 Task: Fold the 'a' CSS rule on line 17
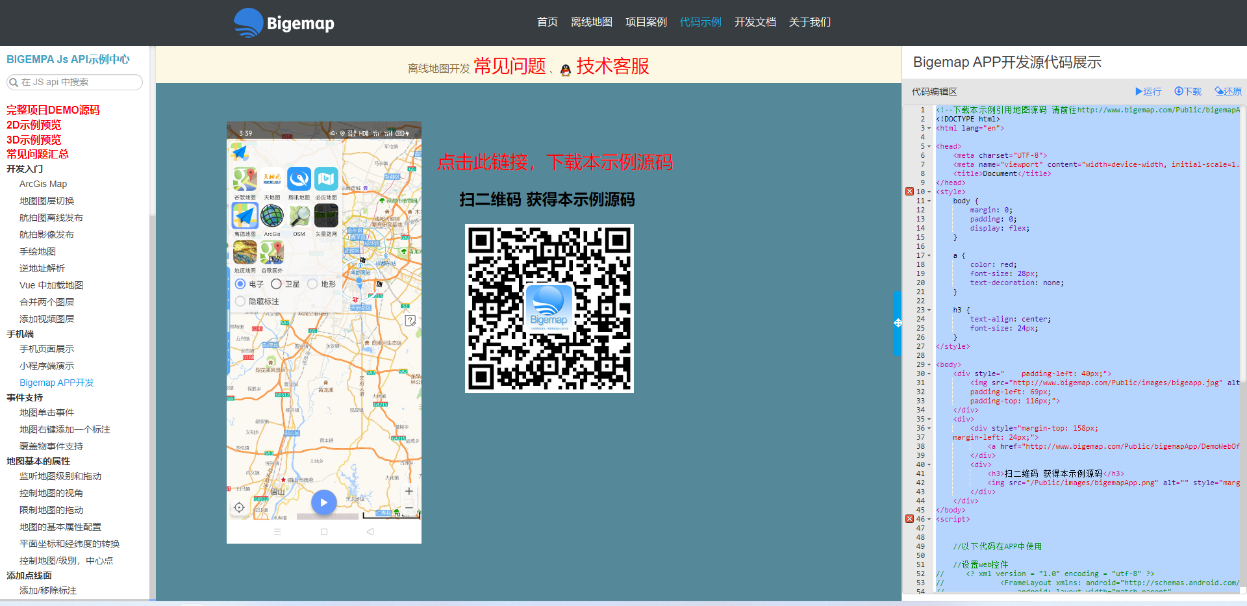[929, 256]
